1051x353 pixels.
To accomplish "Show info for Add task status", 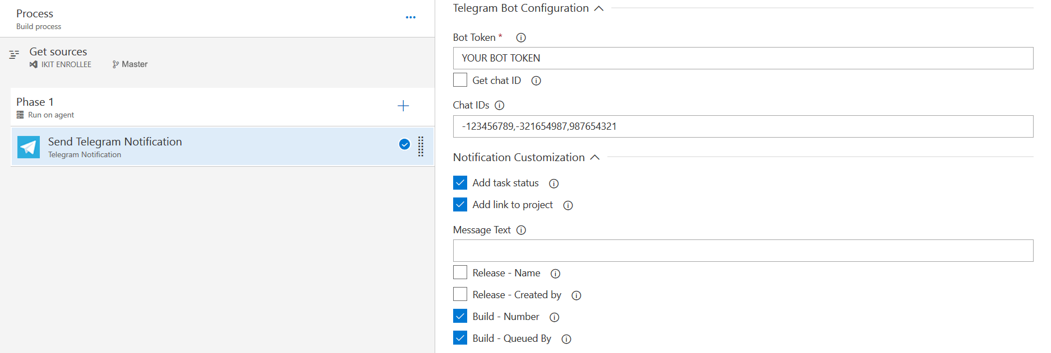I will (x=554, y=183).
